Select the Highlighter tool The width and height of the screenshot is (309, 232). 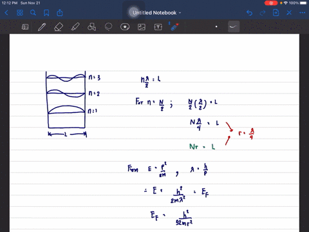75,27
